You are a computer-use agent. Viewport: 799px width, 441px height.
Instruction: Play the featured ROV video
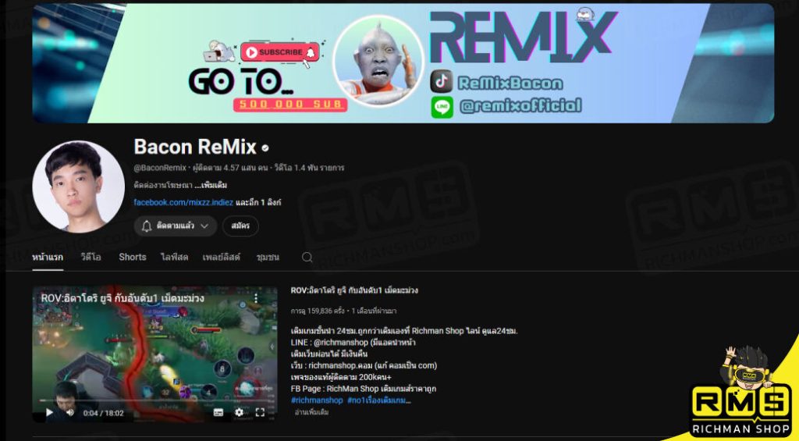(49, 412)
